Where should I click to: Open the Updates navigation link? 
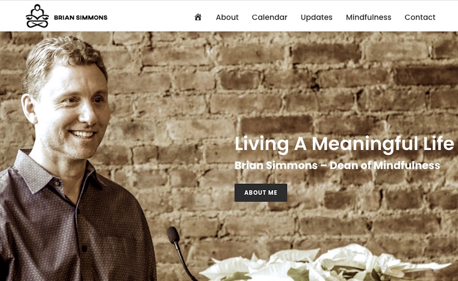tap(317, 17)
